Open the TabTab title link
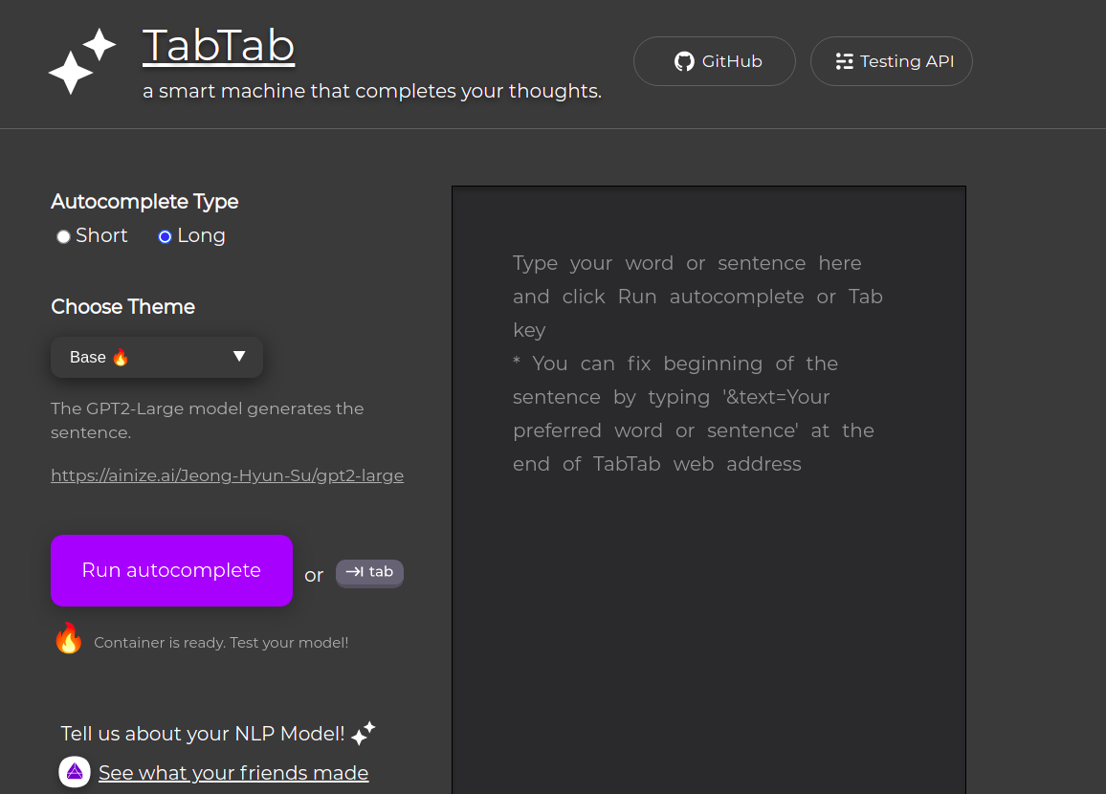1106x794 pixels. click(x=219, y=46)
